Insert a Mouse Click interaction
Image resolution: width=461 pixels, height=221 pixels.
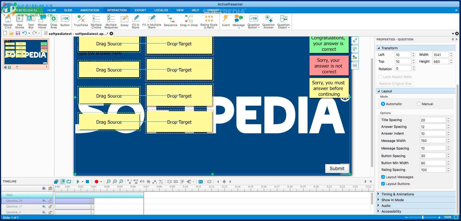[x=8, y=22]
